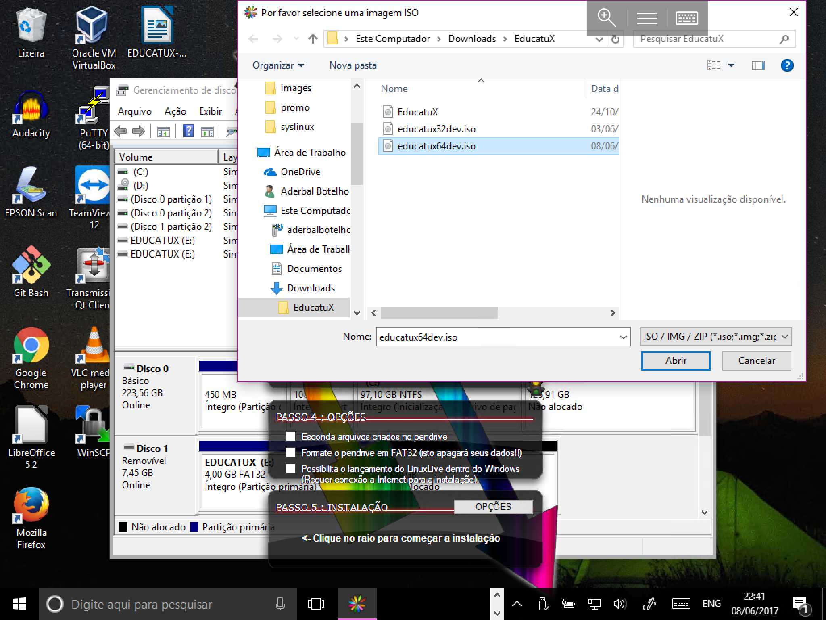The image size is (826, 620).
Task: Click the OPÇÕES button in LinuxLive
Action: pyautogui.click(x=493, y=507)
